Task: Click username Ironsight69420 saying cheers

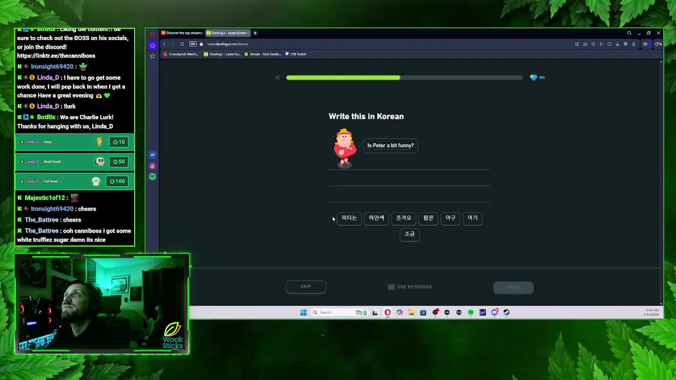Action: [x=52, y=209]
